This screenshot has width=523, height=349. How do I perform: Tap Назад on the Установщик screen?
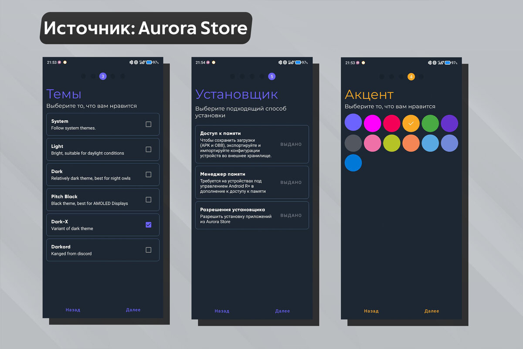(x=222, y=311)
